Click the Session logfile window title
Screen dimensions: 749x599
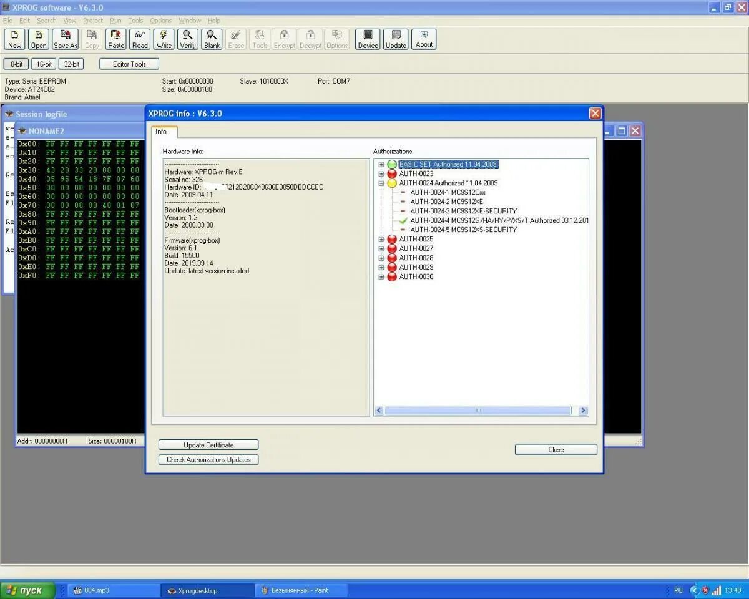(41, 114)
